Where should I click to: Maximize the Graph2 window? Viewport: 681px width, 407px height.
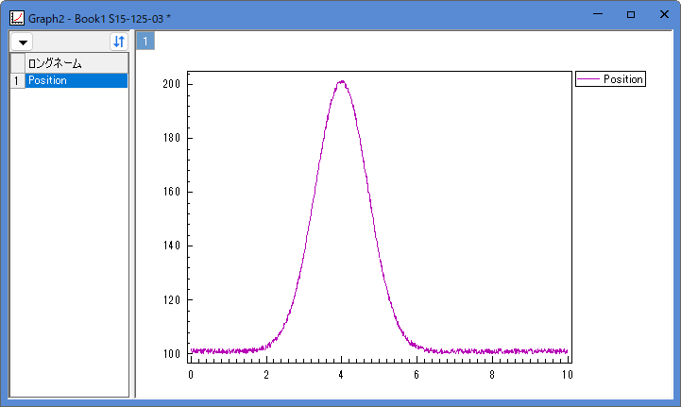631,14
